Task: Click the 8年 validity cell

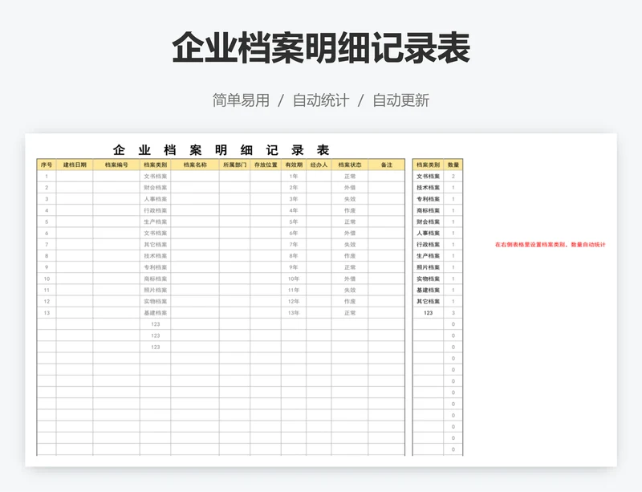Action: pos(294,256)
